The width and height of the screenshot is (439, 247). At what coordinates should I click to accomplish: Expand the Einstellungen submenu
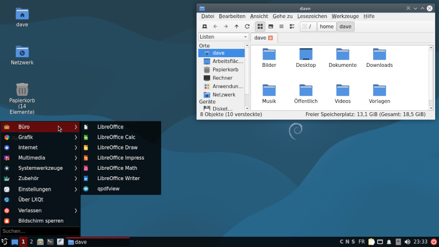40,189
